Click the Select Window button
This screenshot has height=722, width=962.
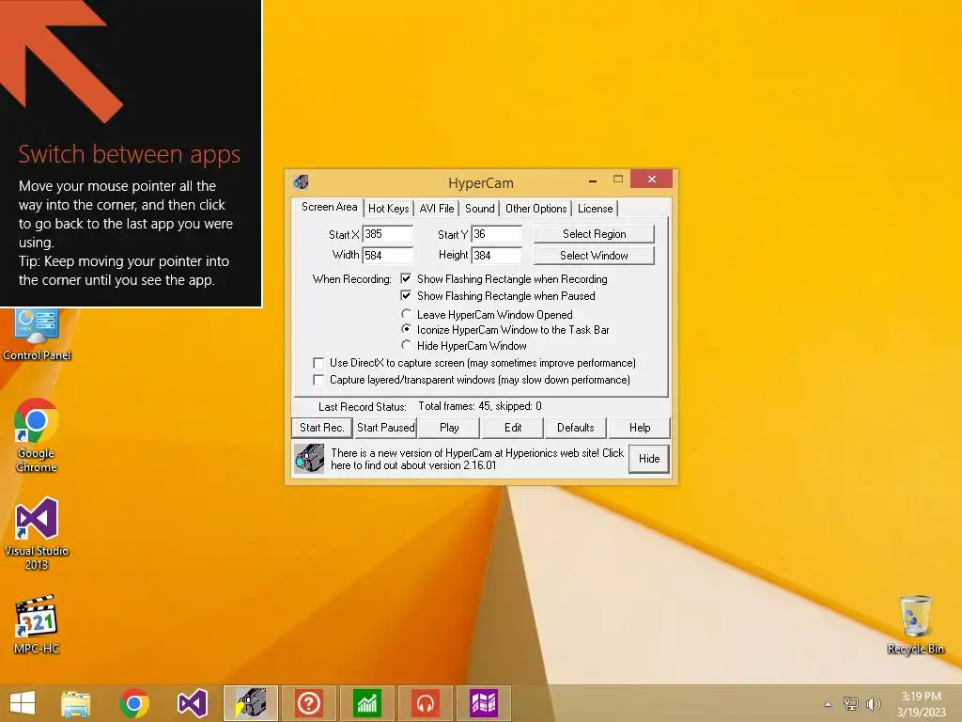point(594,256)
